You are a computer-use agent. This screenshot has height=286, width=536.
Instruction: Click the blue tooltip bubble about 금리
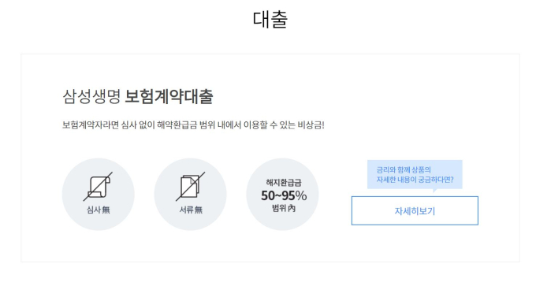coord(415,174)
